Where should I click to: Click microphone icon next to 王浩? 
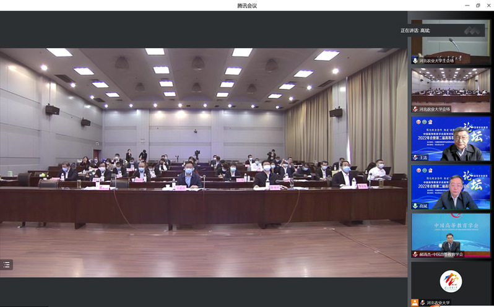(415, 157)
